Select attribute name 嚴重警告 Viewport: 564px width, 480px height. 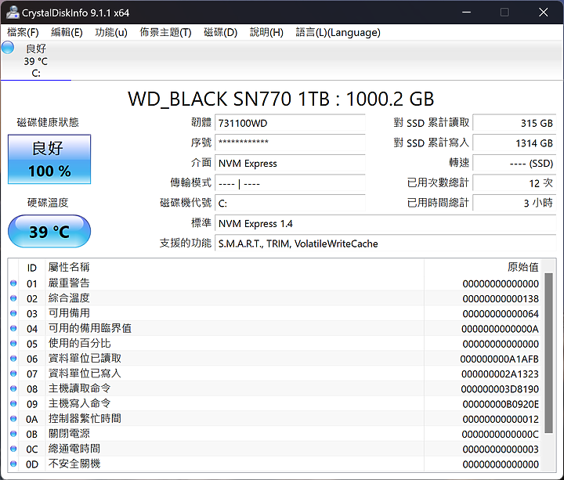click(x=69, y=283)
